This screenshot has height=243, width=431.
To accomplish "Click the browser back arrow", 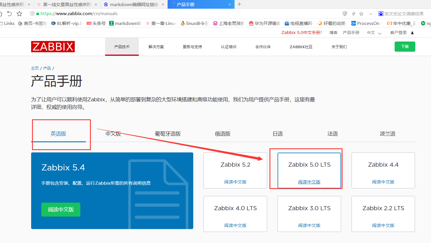I will pos(10,13).
